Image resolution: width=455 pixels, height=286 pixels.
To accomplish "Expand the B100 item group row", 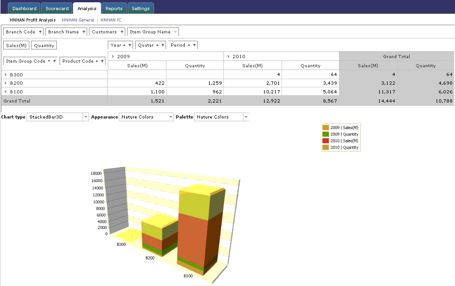I will [x=6, y=92].
